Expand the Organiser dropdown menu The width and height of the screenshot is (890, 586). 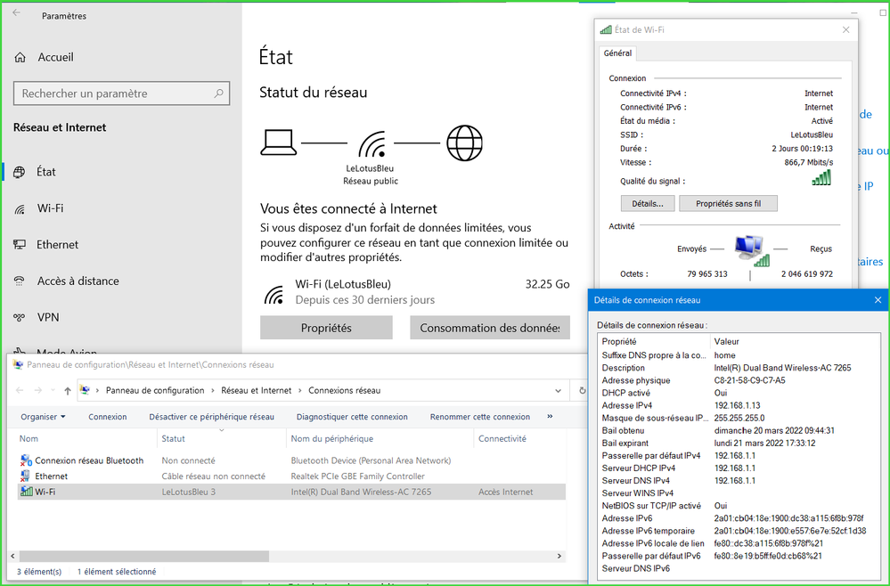43,417
